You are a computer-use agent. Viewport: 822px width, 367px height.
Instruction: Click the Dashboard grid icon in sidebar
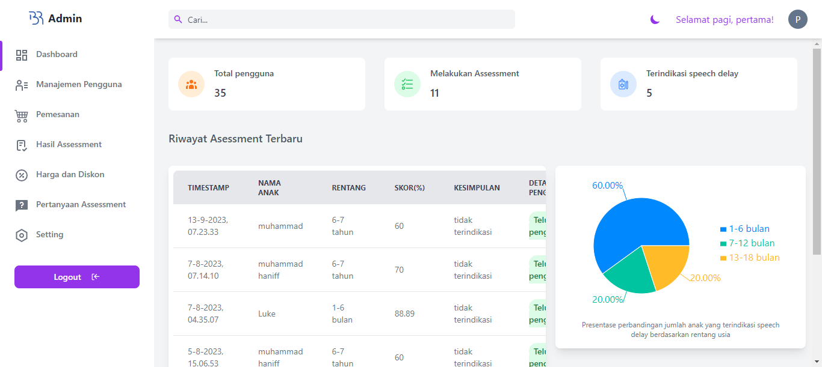click(x=22, y=55)
